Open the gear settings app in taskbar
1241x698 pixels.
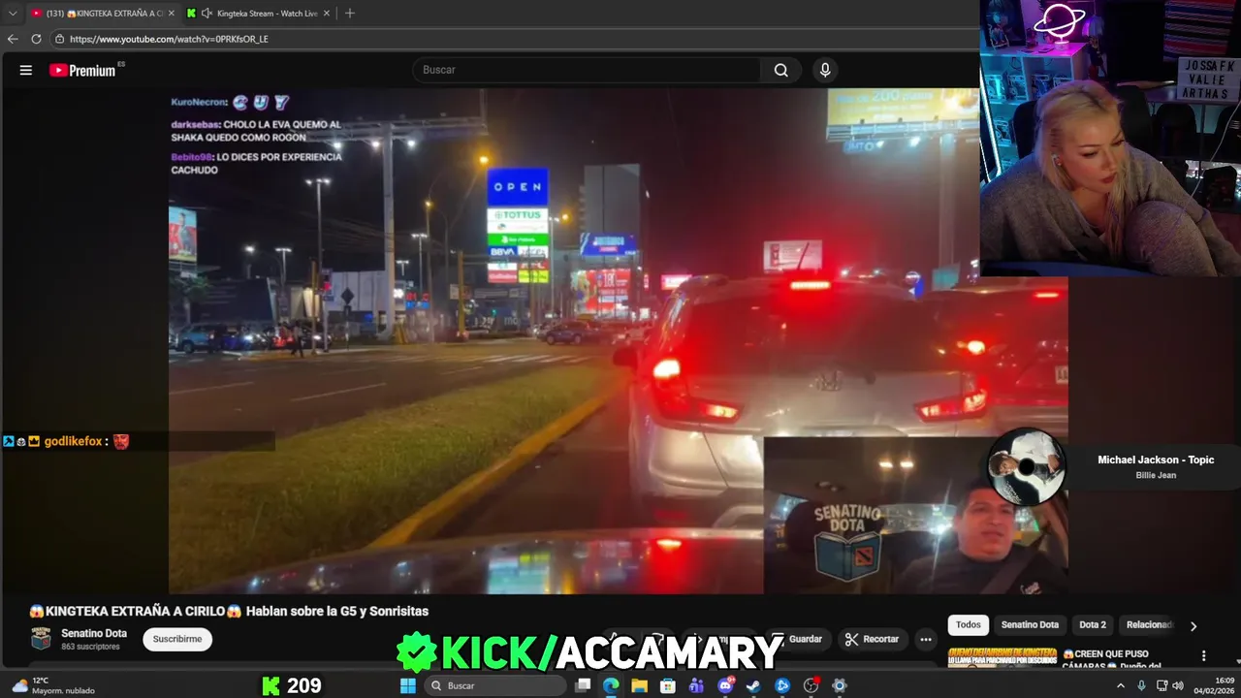tap(840, 685)
